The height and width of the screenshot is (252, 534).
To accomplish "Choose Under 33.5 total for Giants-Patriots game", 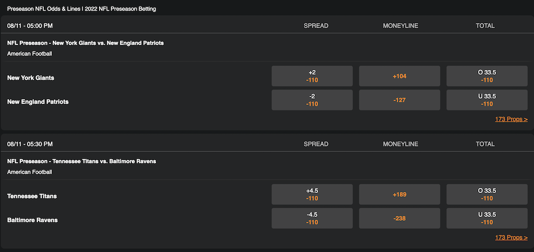I will (x=487, y=100).
